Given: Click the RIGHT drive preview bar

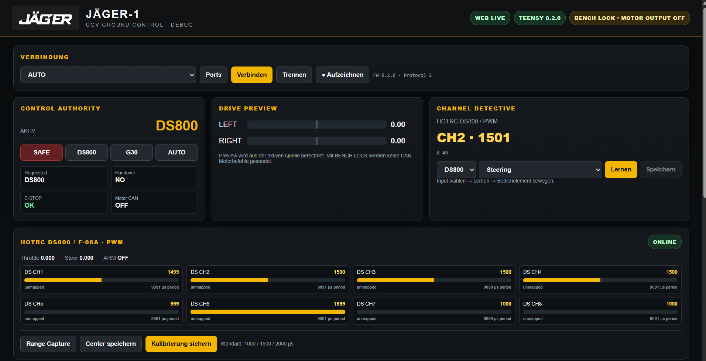Looking at the screenshot, I should 317,141.
